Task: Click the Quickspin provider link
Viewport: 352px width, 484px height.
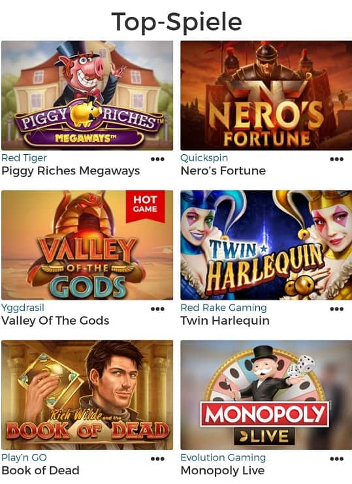Action: tap(204, 157)
